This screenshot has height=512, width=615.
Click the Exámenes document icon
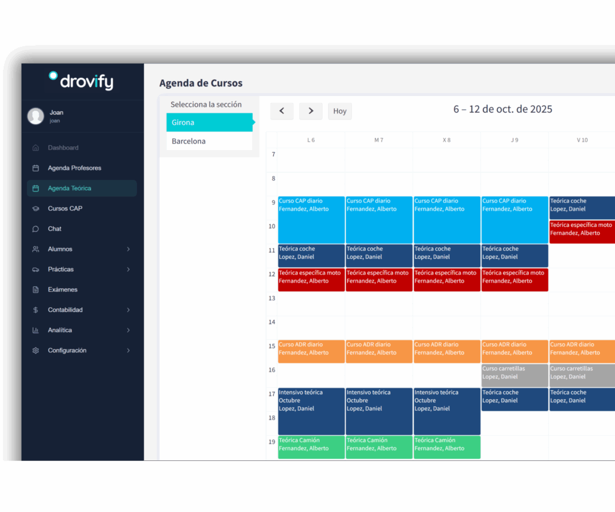point(35,290)
